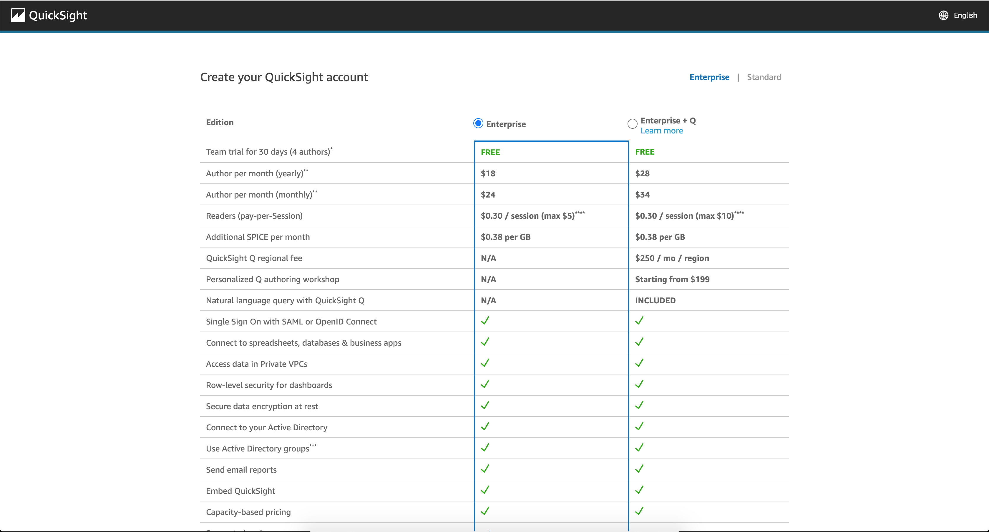Click Enterprise + Q '$0.38 per GB' value
This screenshot has width=989, height=532.
click(660, 237)
